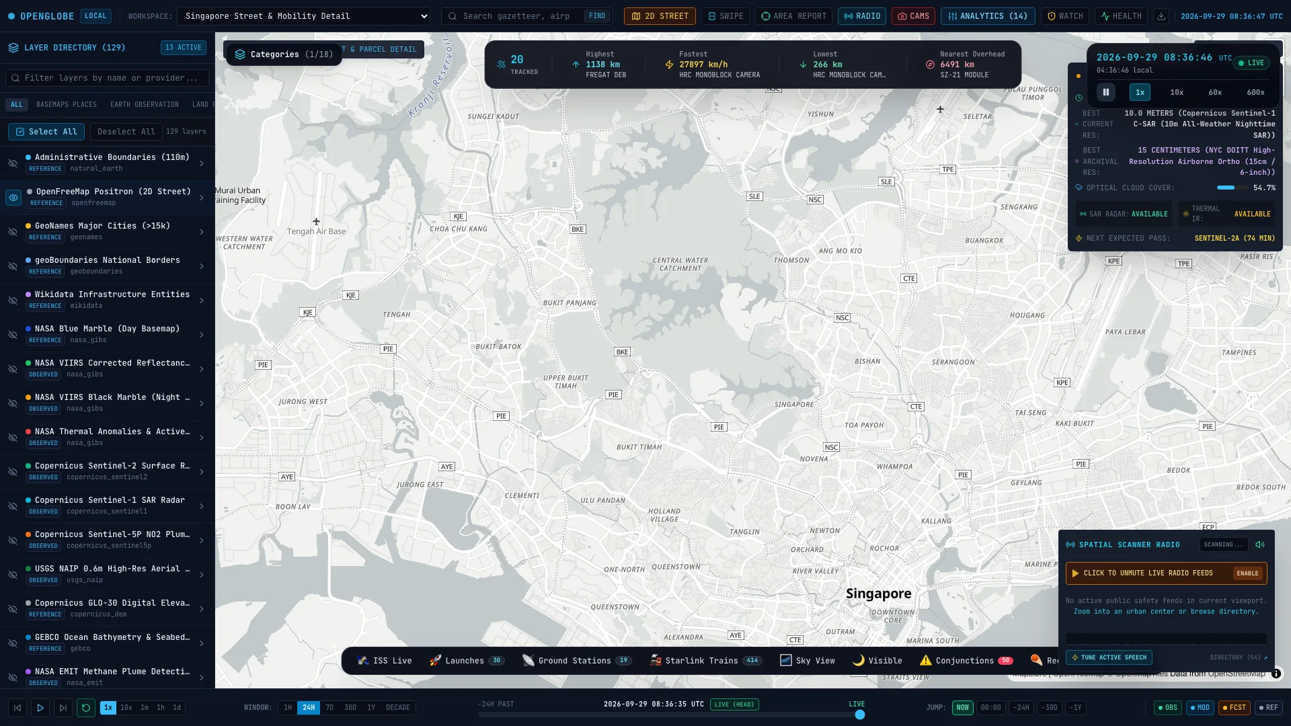Show GeoNames Major Cities layer
Screen dimensions: 1291x726
pos(13,232)
